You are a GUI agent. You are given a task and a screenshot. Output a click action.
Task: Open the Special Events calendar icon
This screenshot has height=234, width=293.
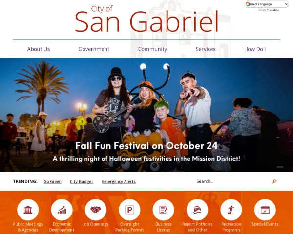coord(265,210)
